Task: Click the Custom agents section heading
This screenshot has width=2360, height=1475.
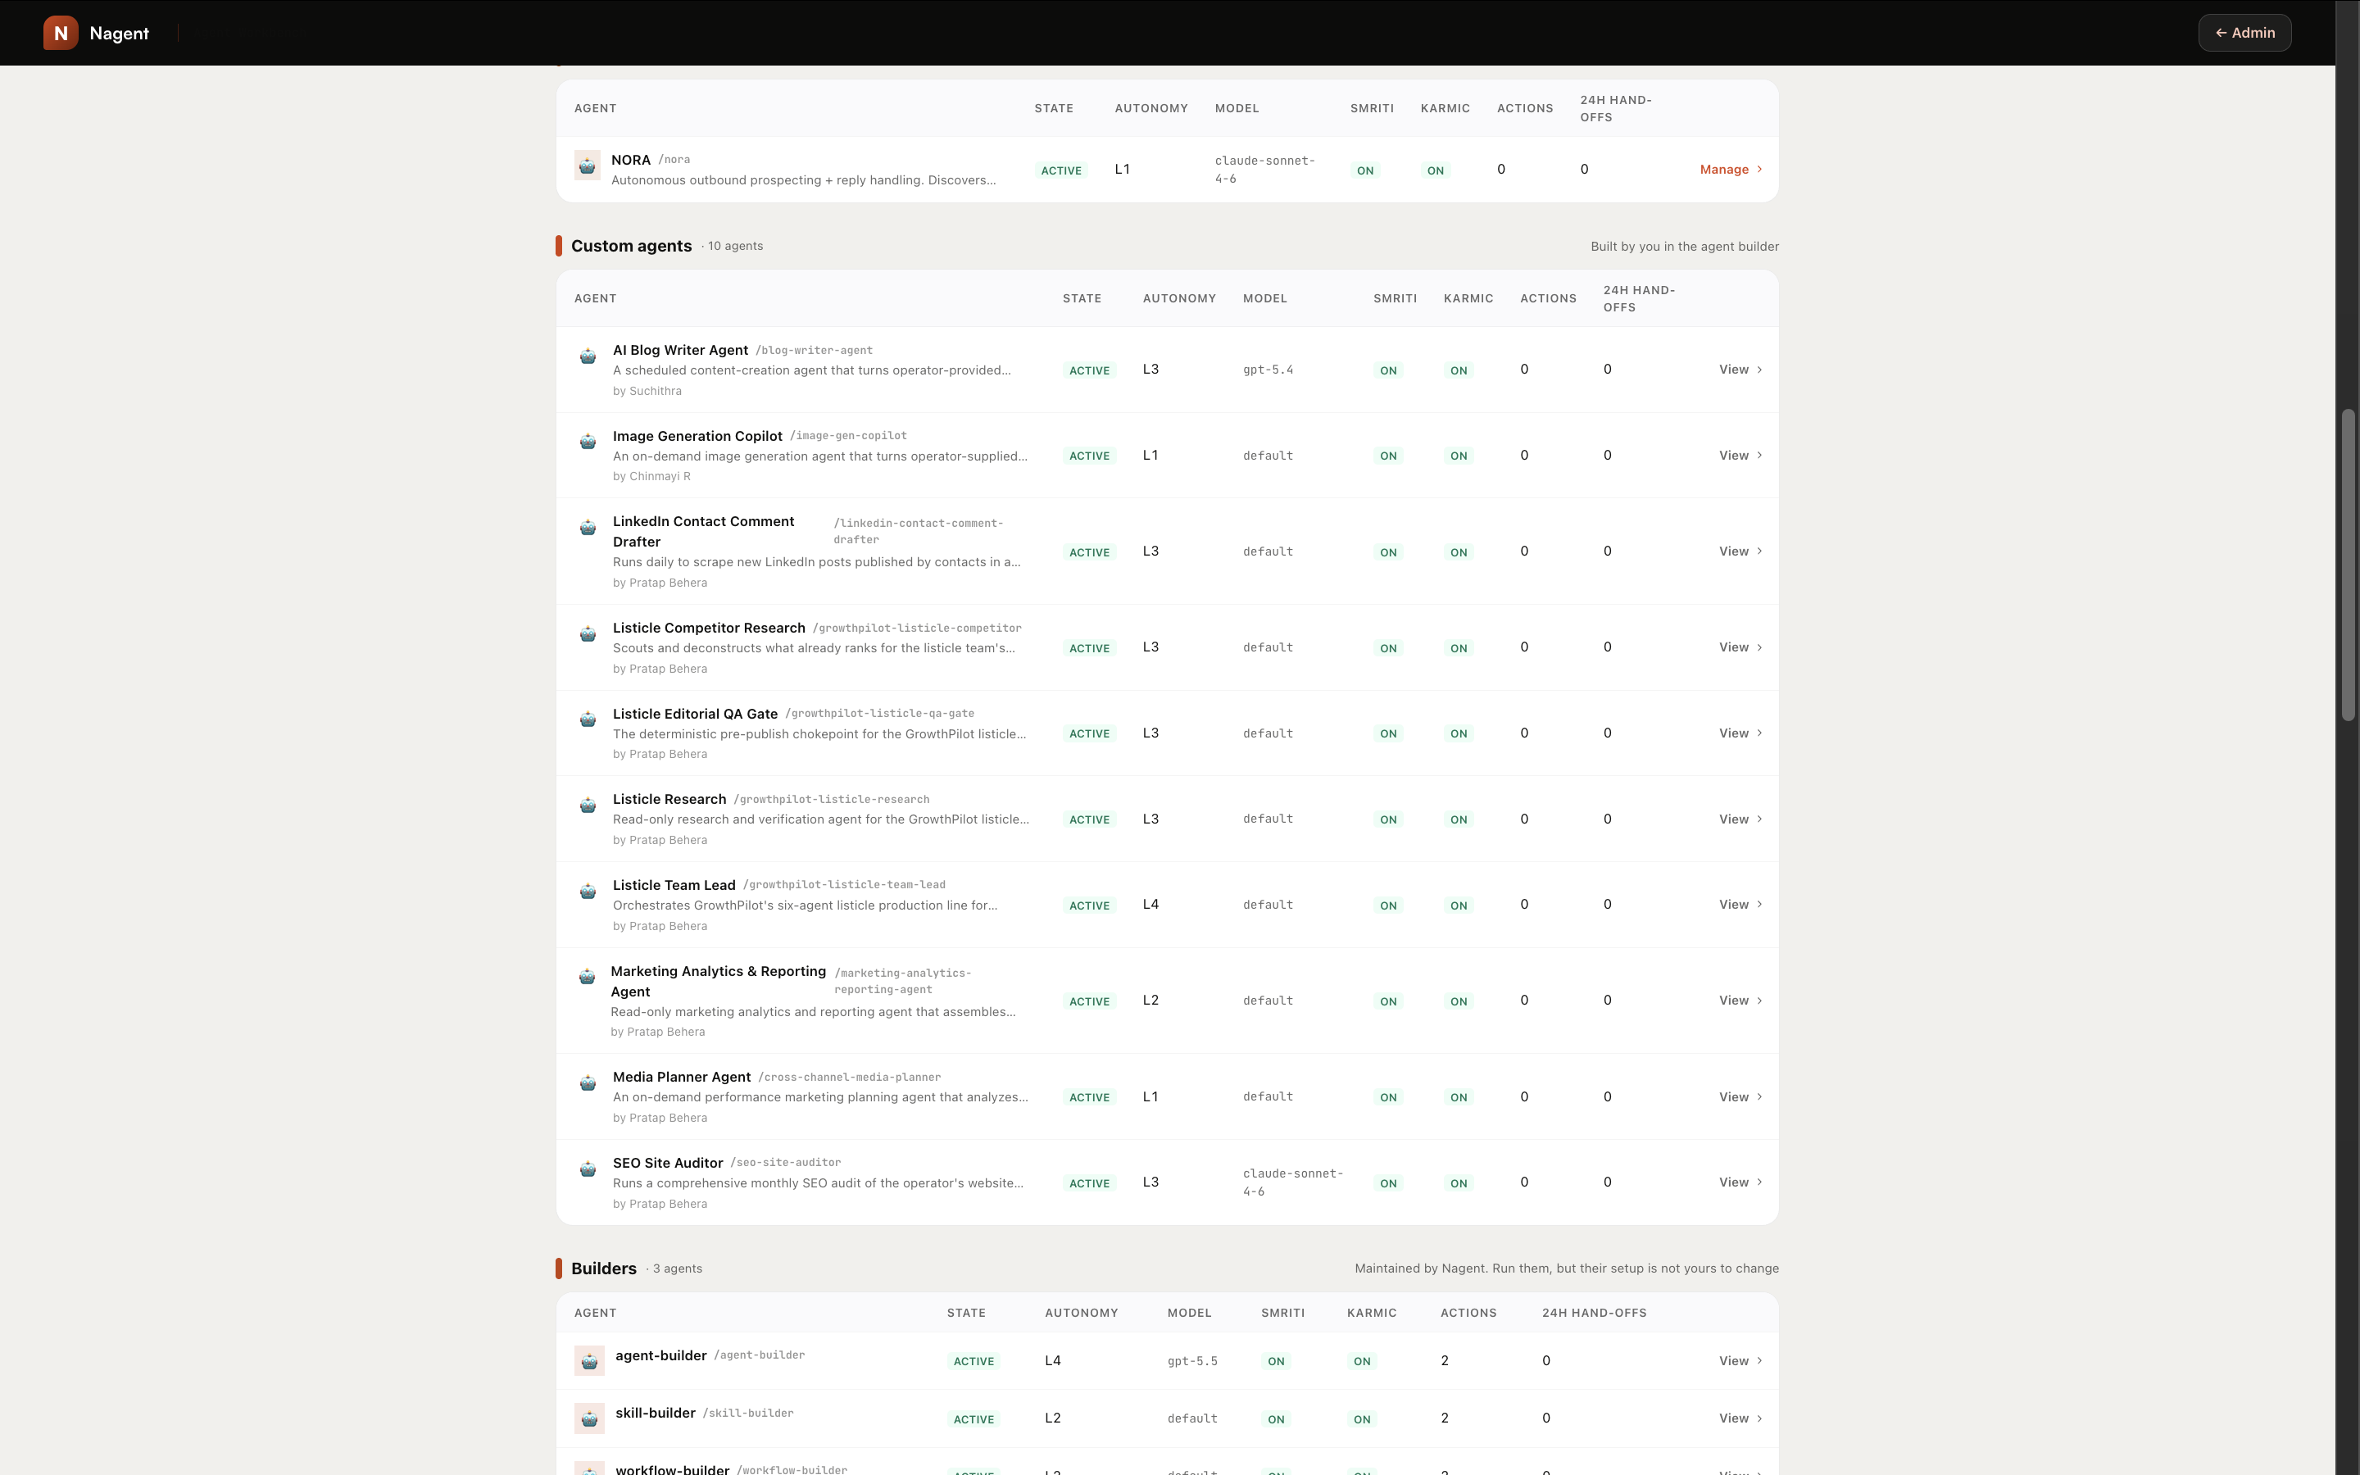Action: [631, 246]
